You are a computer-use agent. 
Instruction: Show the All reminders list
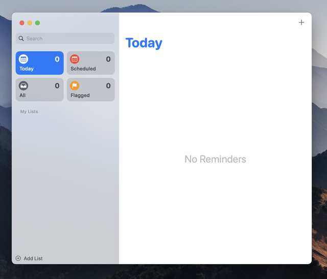[x=40, y=90]
